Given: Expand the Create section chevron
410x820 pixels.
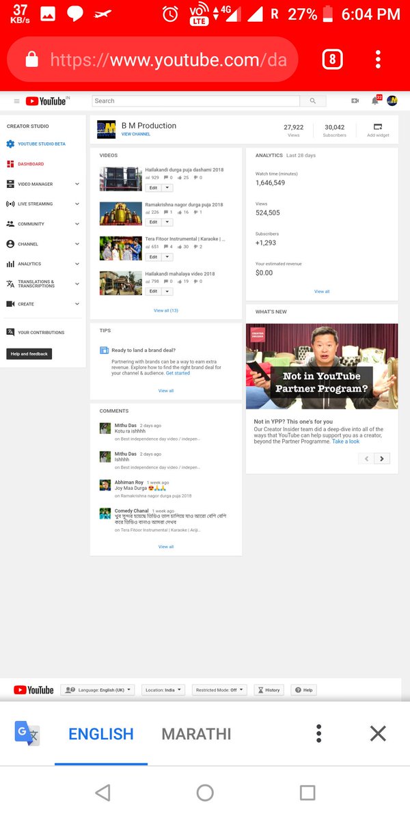Looking at the screenshot, I should (x=77, y=304).
